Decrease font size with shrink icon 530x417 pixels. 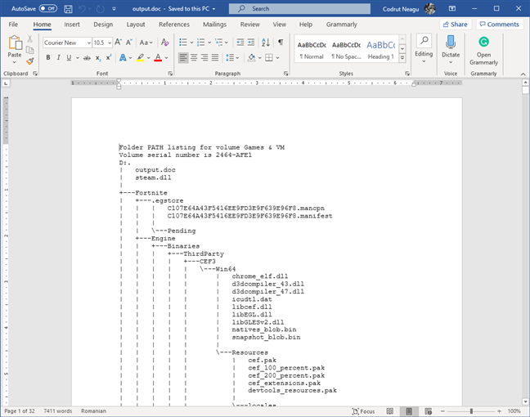pos(128,43)
